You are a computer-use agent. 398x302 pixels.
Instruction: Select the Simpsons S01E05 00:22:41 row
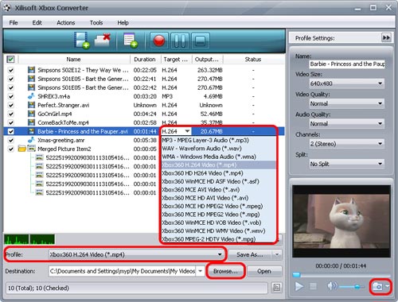point(143,79)
